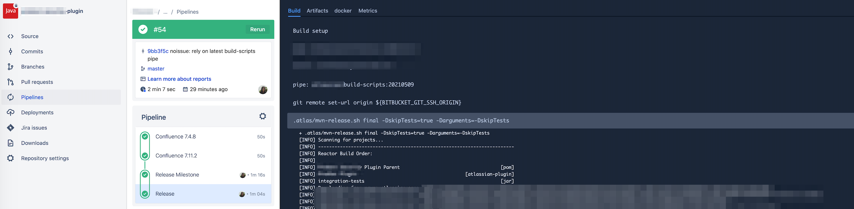
Task: Collapse the mvn-release.sh command log section
Action: pos(571,120)
